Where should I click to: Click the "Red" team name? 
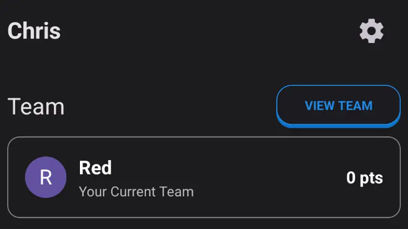95,168
